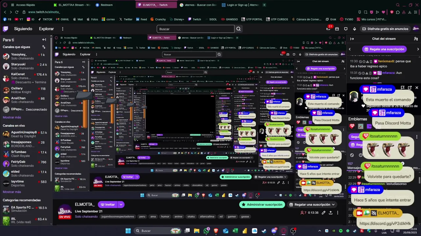
Task: Go to Twitch home via logo
Action: (6, 29)
